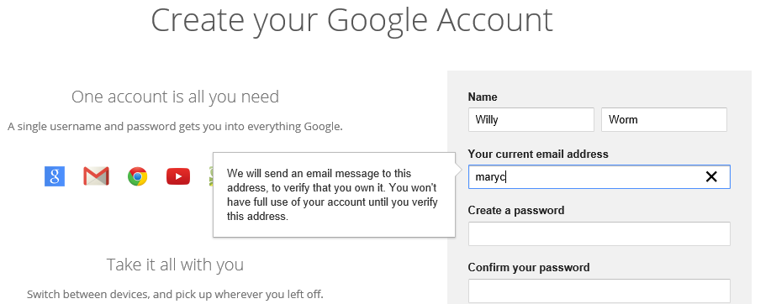Click the green icon partly hidden behind tooltip

point(210,176)
